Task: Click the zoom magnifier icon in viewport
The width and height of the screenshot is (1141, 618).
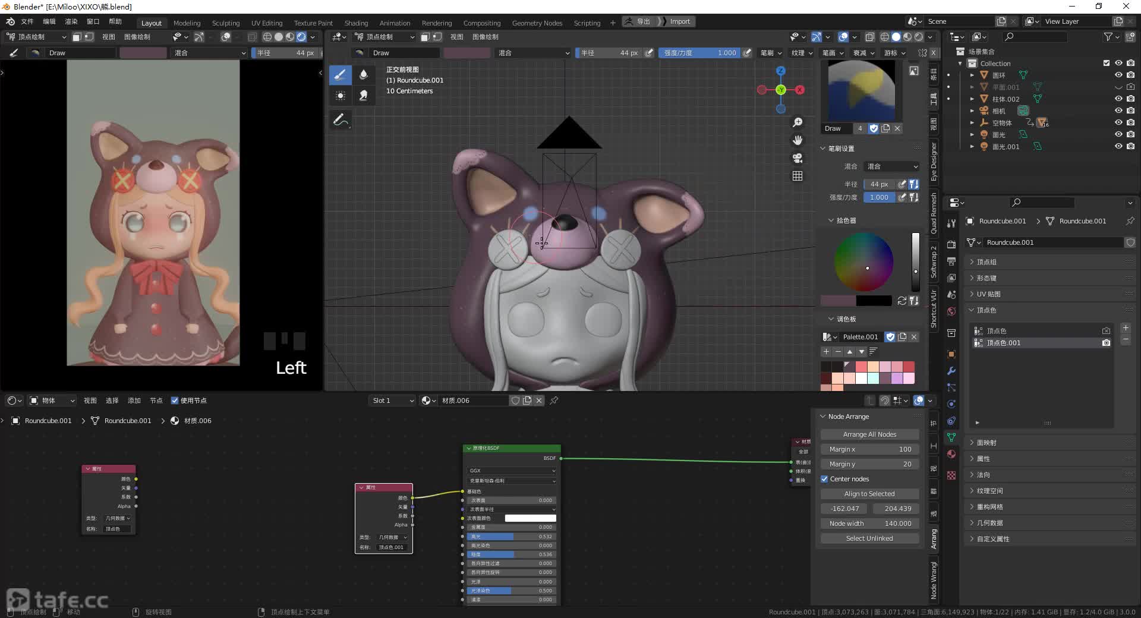Action: click(798, 122)
